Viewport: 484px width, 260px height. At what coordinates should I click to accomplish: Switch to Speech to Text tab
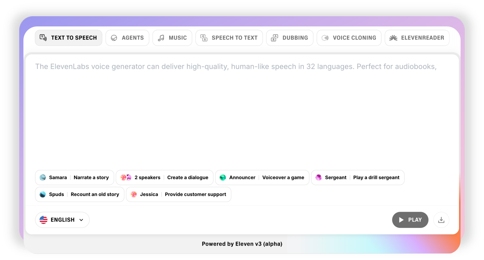point(229,38)
